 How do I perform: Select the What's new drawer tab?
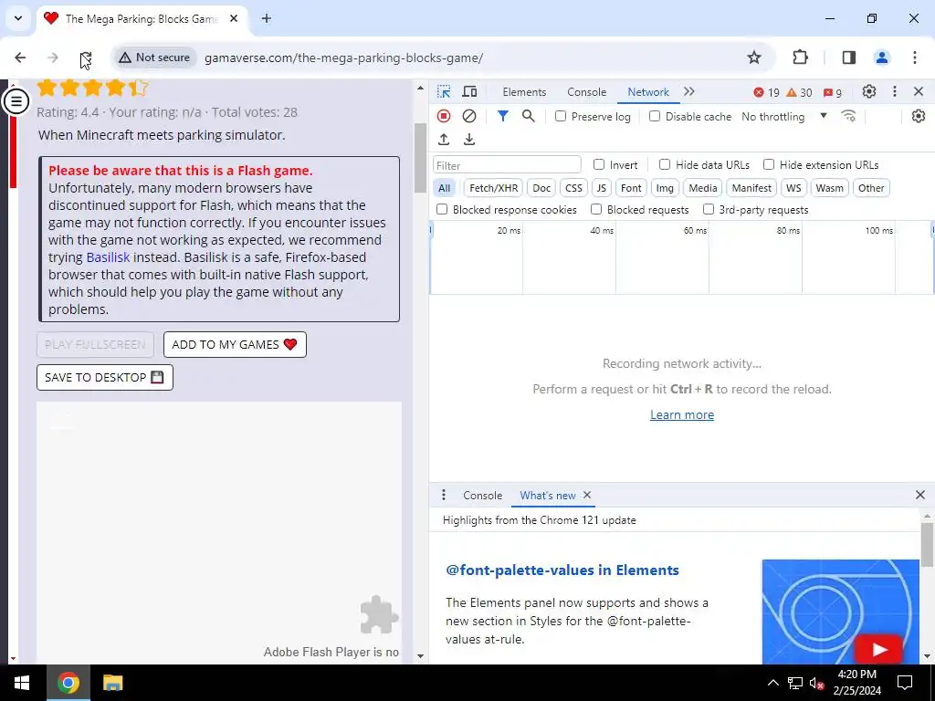[x=548, y=496]
